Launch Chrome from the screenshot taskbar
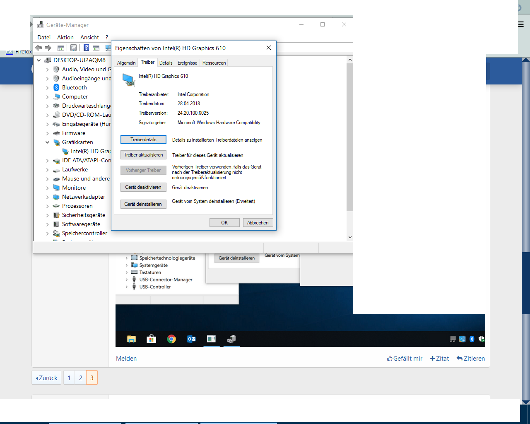 (x=171, y=339)
